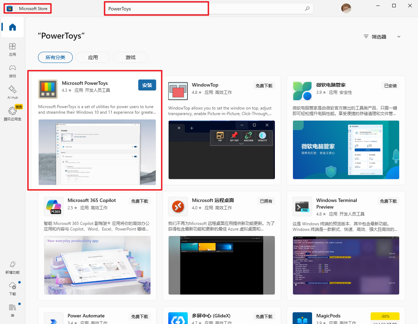
Task: Click the "微软电脑管家" card title
Action: point(331,85)
